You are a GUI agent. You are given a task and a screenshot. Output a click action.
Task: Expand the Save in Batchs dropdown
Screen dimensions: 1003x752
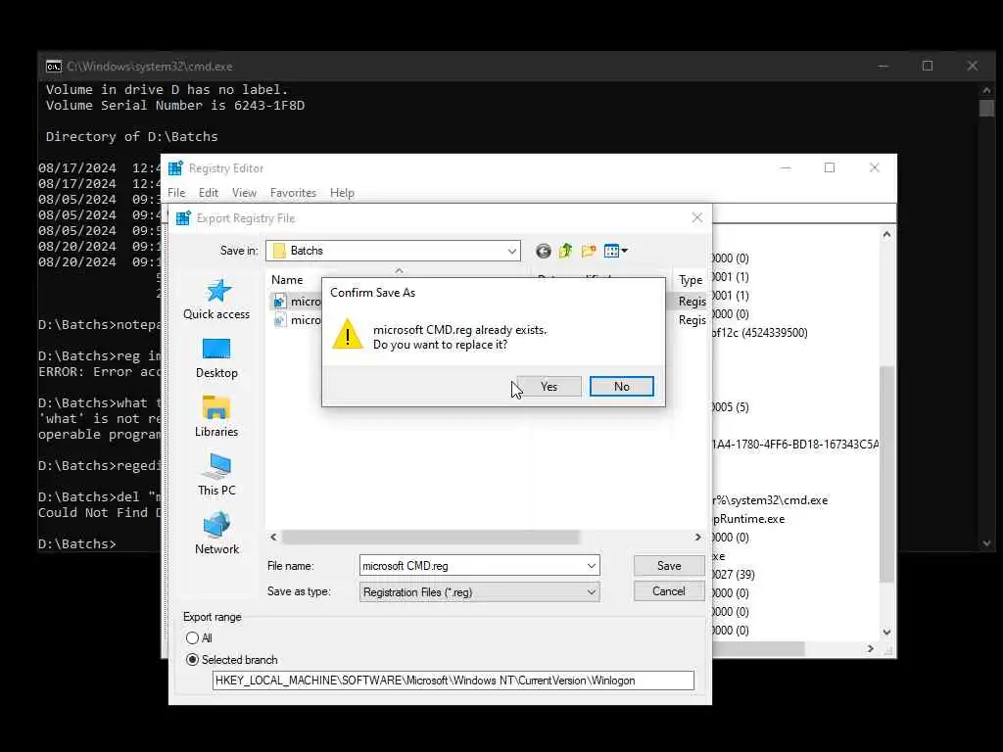[x=511, y=252]
